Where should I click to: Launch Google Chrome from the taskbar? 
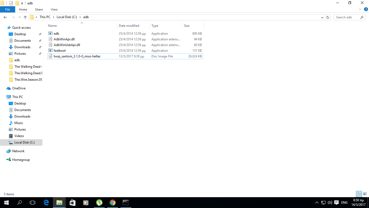tap(112, 203)
